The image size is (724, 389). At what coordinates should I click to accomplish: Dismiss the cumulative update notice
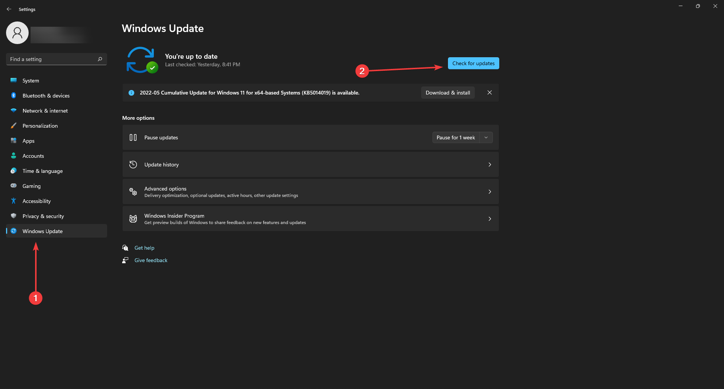coord(489,93)
